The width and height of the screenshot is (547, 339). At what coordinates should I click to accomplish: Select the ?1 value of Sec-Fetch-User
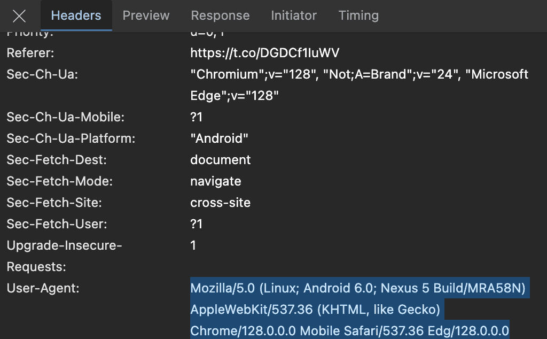pos(197,224)
